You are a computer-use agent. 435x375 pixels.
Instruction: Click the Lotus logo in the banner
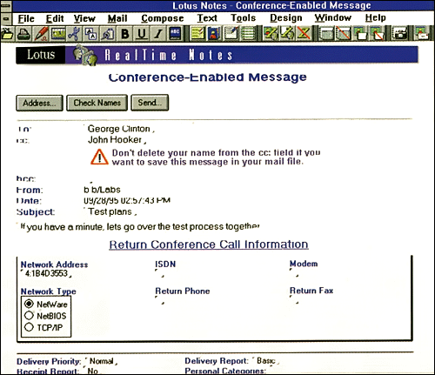tap(41, 55)
